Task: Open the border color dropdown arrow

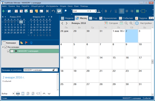Action: (146, 11)
